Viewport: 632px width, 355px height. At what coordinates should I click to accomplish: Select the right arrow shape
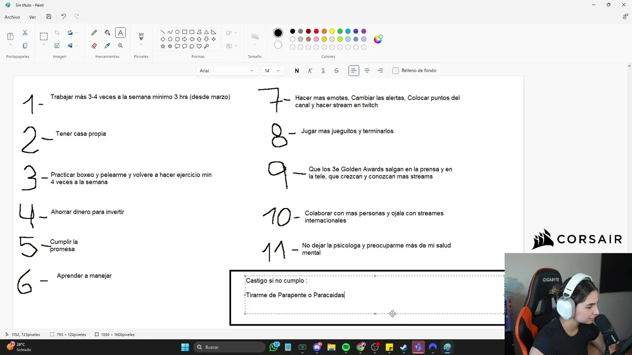(x=185, y=39)
